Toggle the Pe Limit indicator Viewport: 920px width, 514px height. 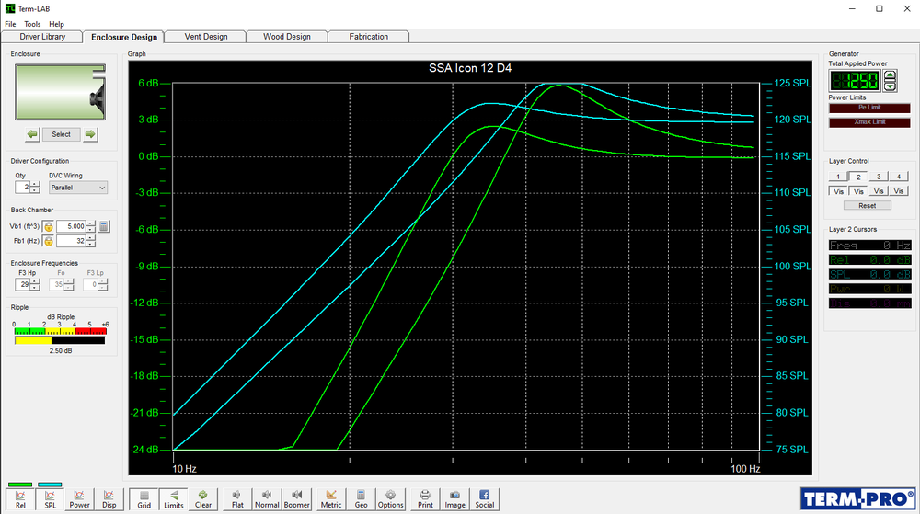point(869,108)
